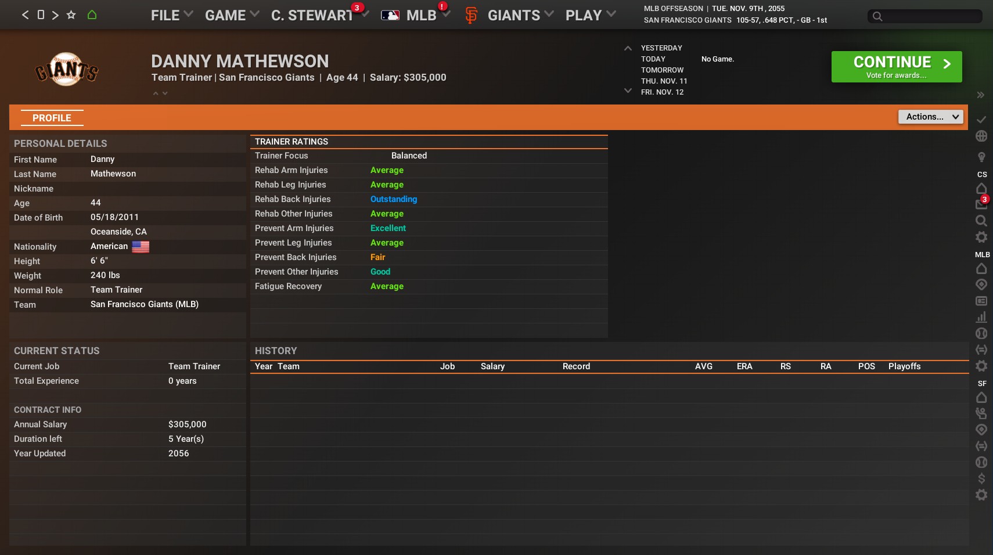Click the lightbulb icon in right sidebar
The image size is (993, 555).
[x=981, y=157]
